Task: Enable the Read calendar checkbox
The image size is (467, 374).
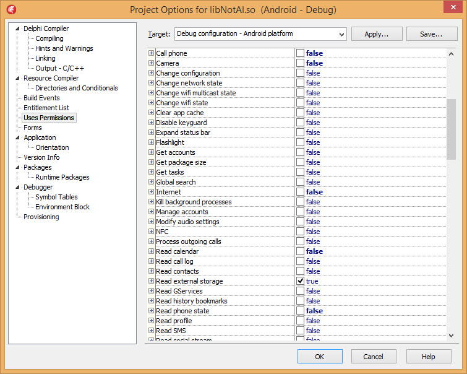Action: pos(300,251)
